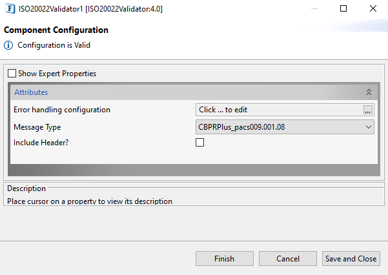388x275 pixels.
Task: Click the Show Expert Properties label text
Action: point(57,74)
